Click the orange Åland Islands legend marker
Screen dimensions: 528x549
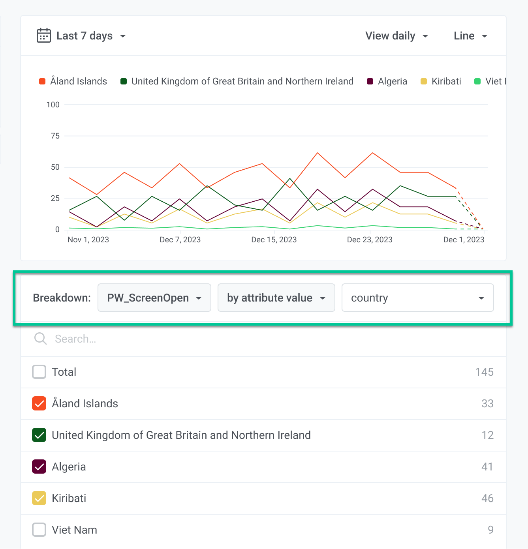[x=42, y=81]
